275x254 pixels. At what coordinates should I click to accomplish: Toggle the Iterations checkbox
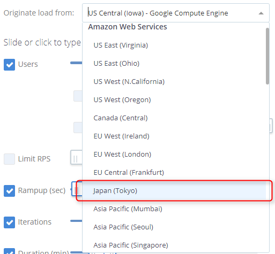9,222
